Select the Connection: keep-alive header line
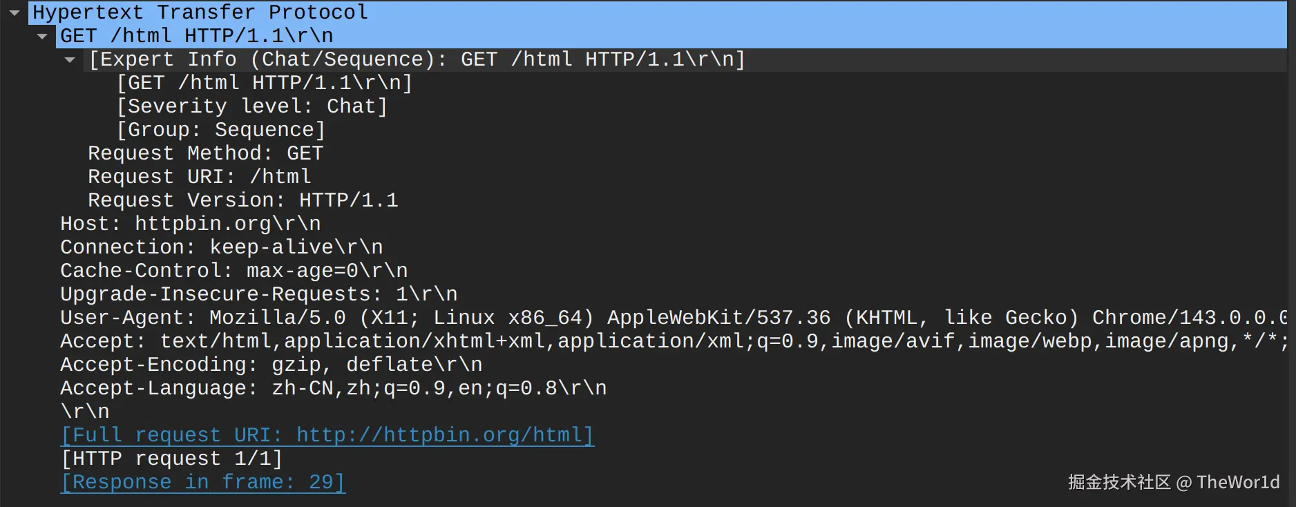Screen dimensions: 1296x507 pos(221,247)
